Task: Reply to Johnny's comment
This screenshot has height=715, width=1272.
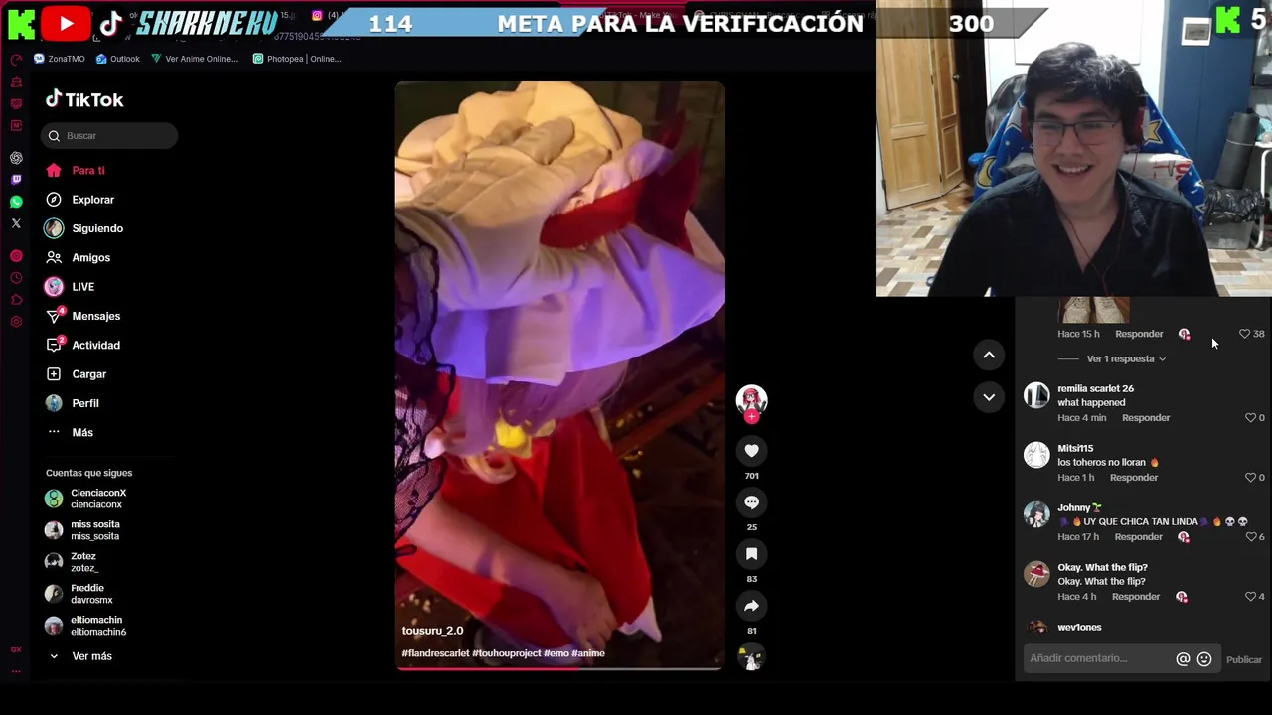Action: (1139, 537)
